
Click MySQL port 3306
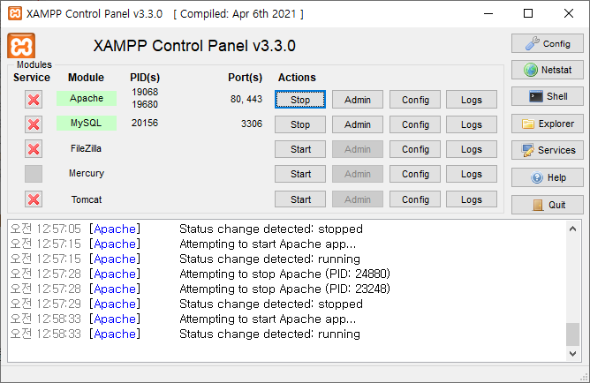[252, 124]
